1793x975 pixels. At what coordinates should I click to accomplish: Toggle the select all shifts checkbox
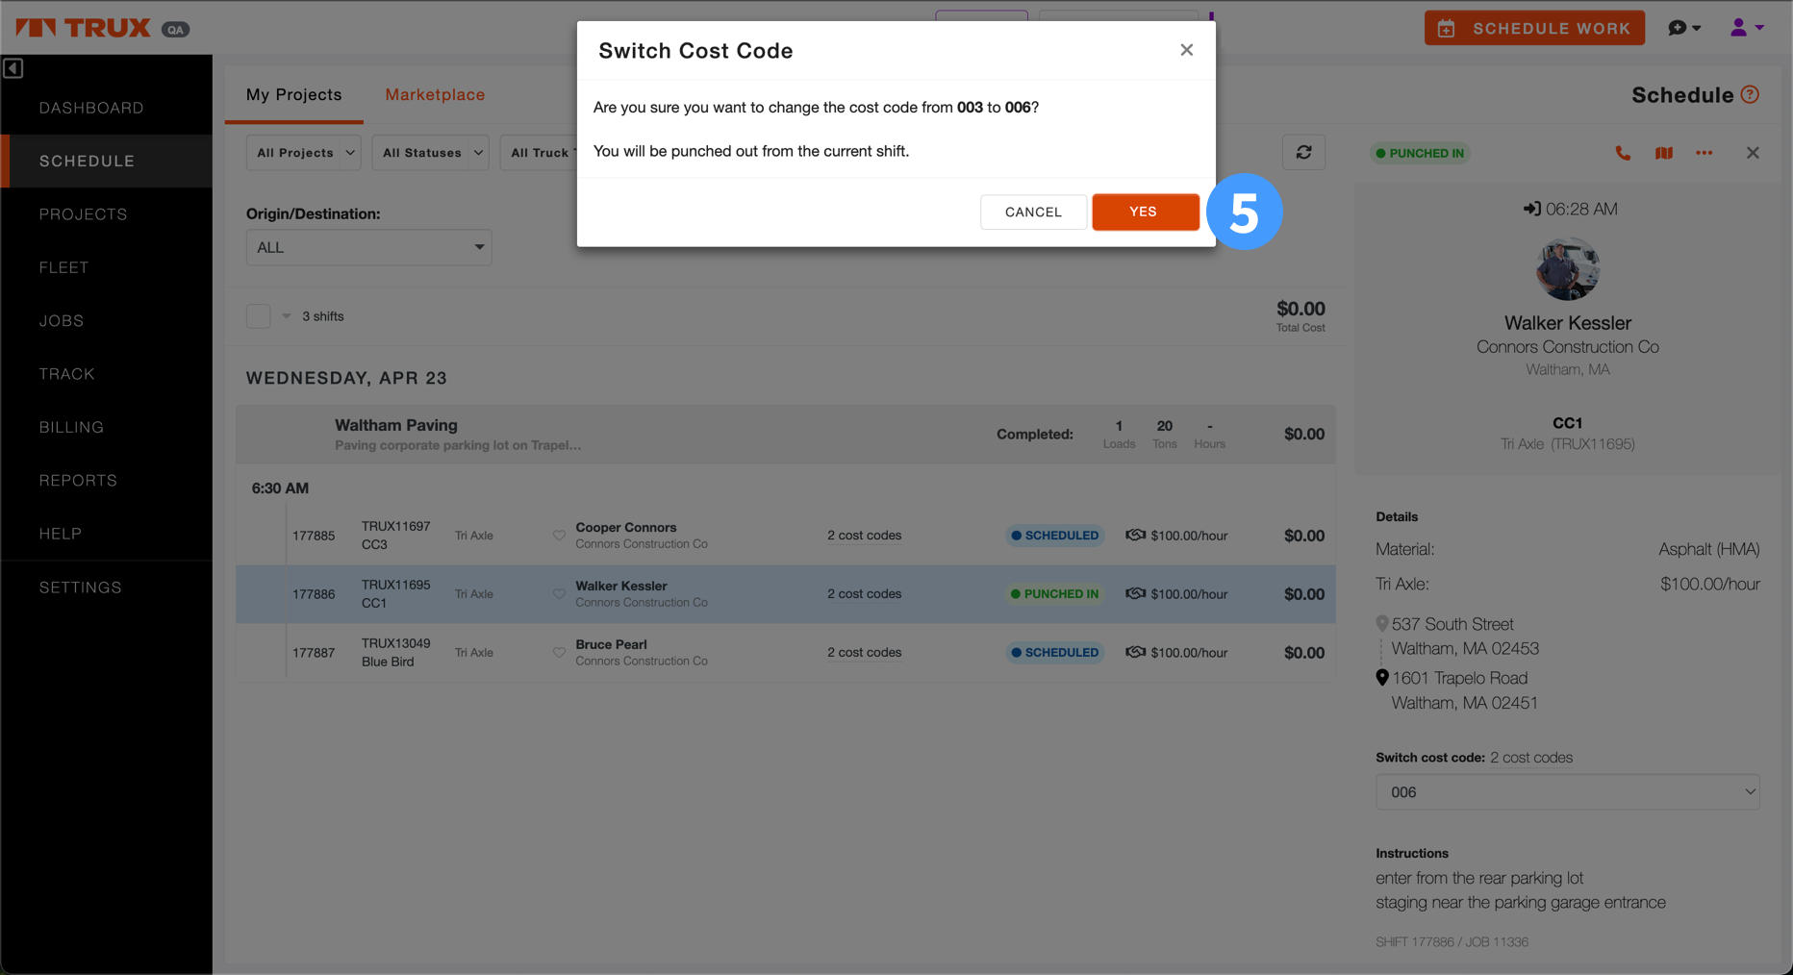[258, 316]
